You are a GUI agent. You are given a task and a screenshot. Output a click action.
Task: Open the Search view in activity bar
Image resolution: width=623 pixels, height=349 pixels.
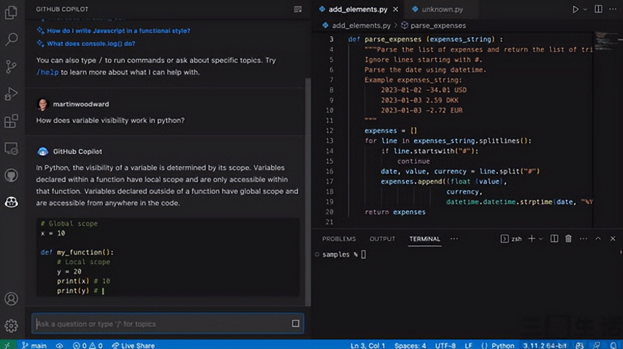tap(11, 39)
